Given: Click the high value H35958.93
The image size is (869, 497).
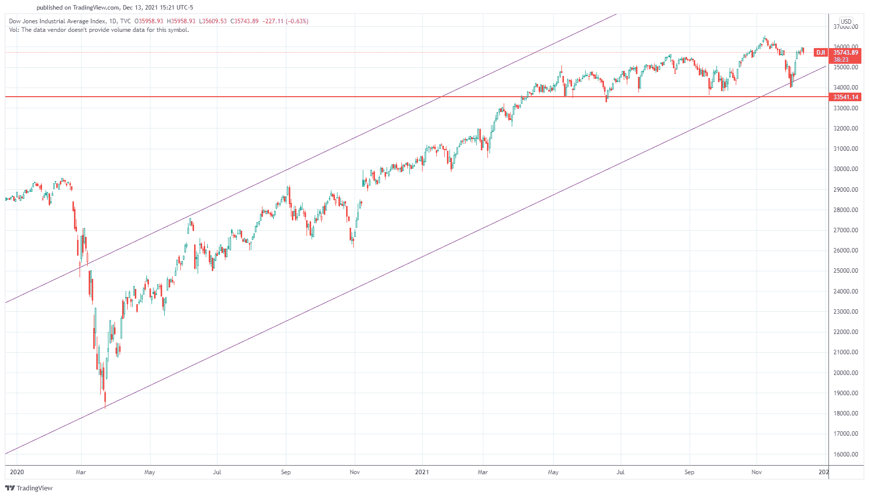Looking at the screenshot, I should click(x=181, y=21).
